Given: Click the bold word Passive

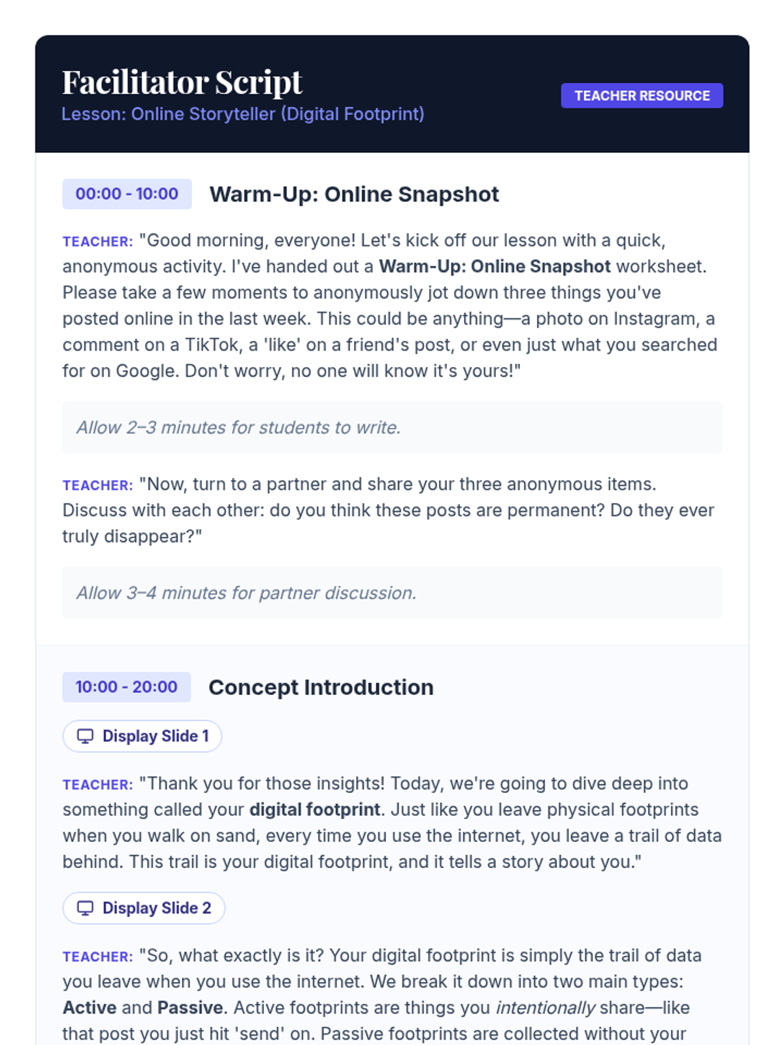Looking at the screenshot, I should 190,1008.
